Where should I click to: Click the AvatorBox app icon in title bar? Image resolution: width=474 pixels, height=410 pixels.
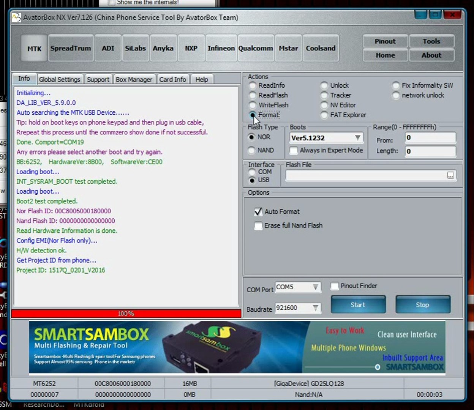(x=16, y=17)
